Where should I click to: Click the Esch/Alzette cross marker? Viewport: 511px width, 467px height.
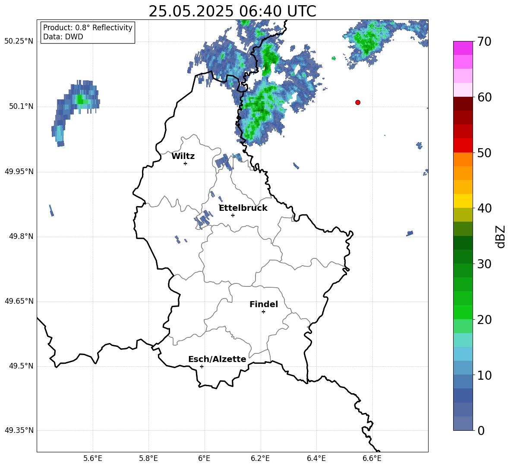[202, 366]
